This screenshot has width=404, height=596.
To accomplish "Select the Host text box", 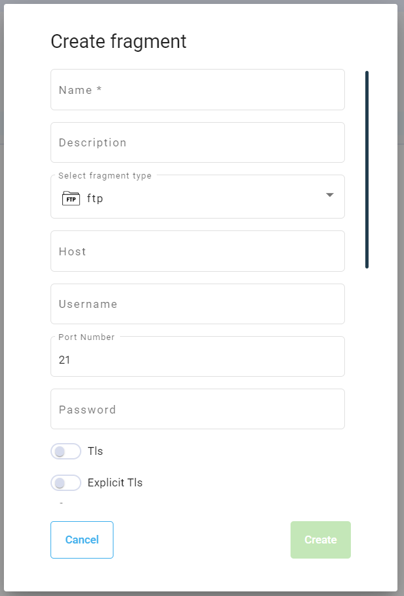I will coord(197,251).
